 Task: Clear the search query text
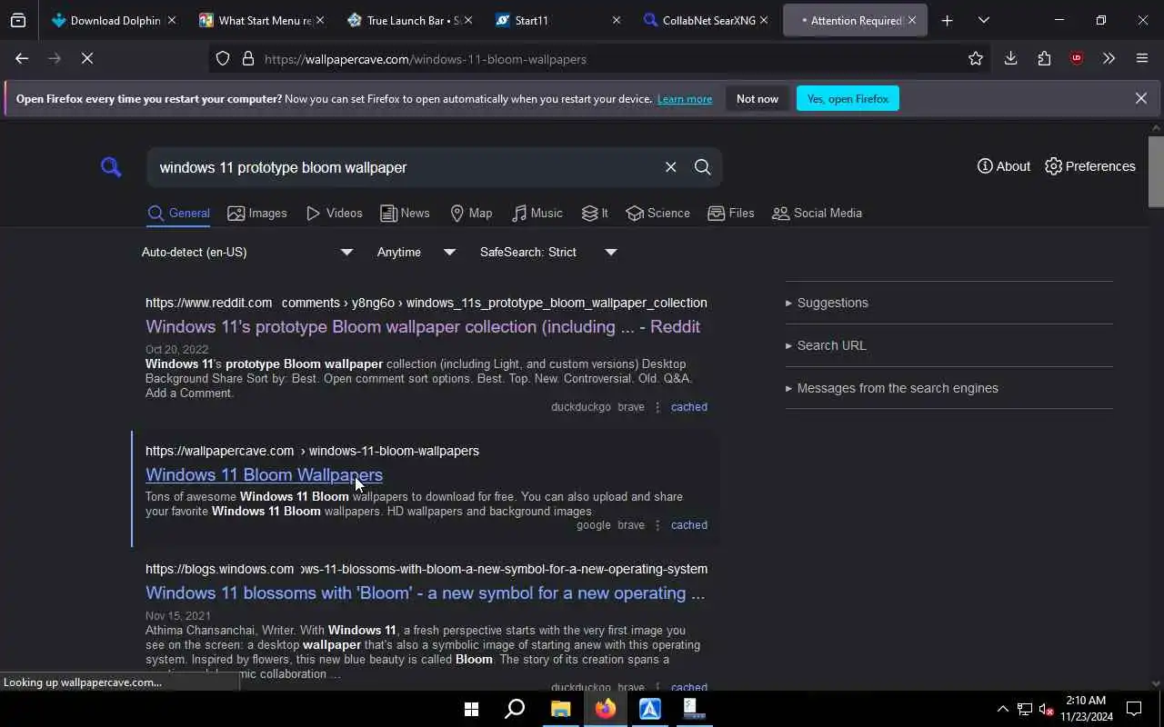[670, 167]
